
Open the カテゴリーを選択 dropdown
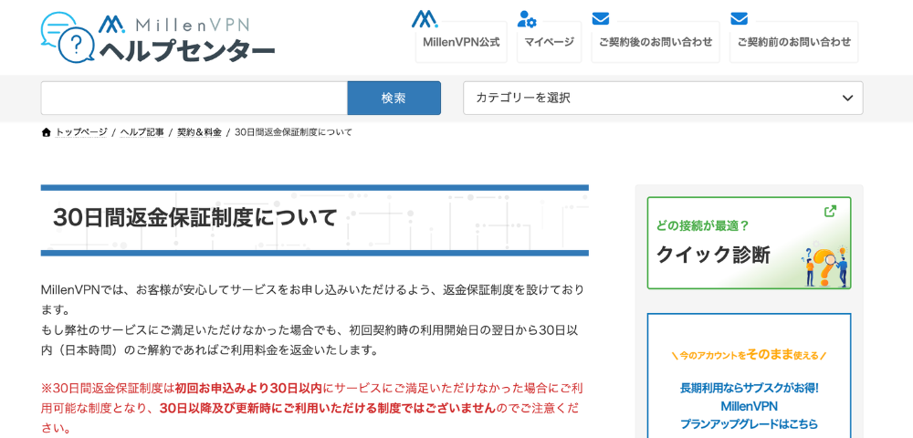[x=663, y=98]
